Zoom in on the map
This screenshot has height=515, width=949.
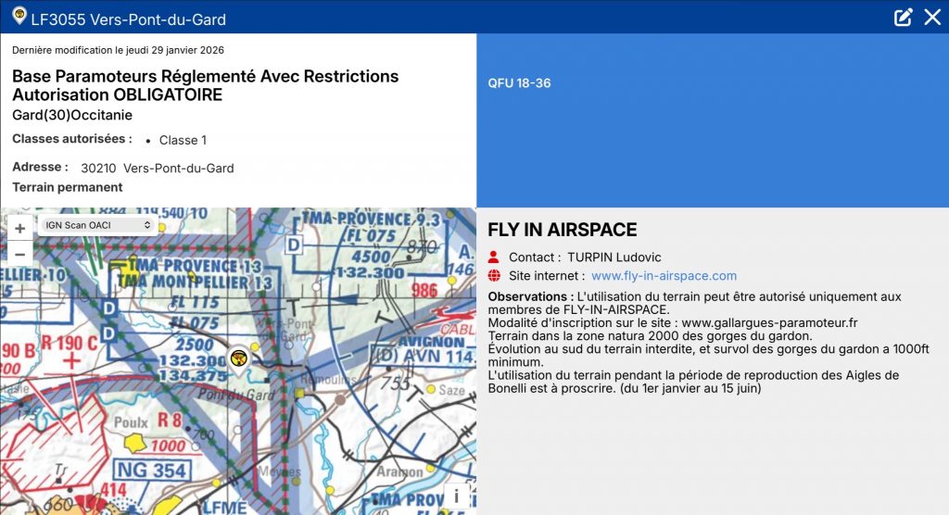19,228
